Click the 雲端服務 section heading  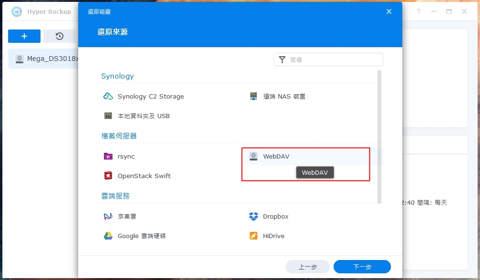[x=115, y=196]
